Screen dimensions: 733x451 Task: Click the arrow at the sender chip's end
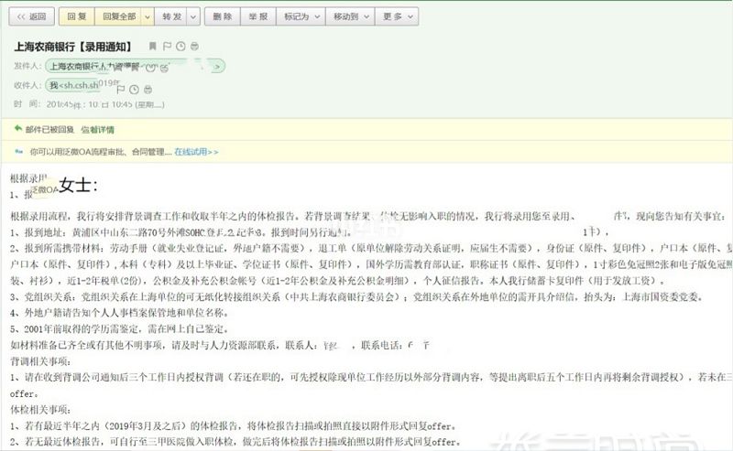[216, 67]
